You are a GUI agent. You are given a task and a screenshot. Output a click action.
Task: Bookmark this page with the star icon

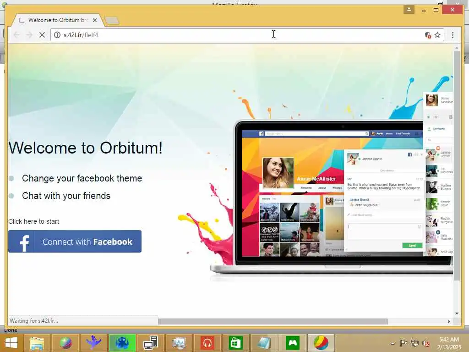437,35
